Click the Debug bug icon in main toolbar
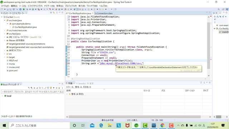Screen dimensions: 229x129 27,9
